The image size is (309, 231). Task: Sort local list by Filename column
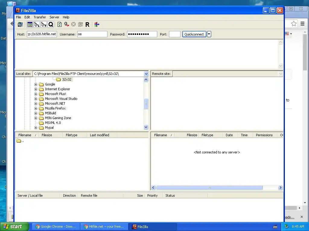click(x=27, y=135)
